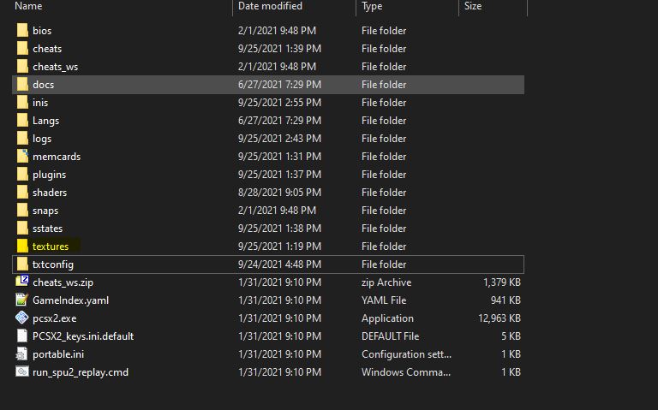658x410 pixels.
Task: Click the 8/28/2021 9:05 PM date
Action: pyautogui.click(x=279, y=193)
